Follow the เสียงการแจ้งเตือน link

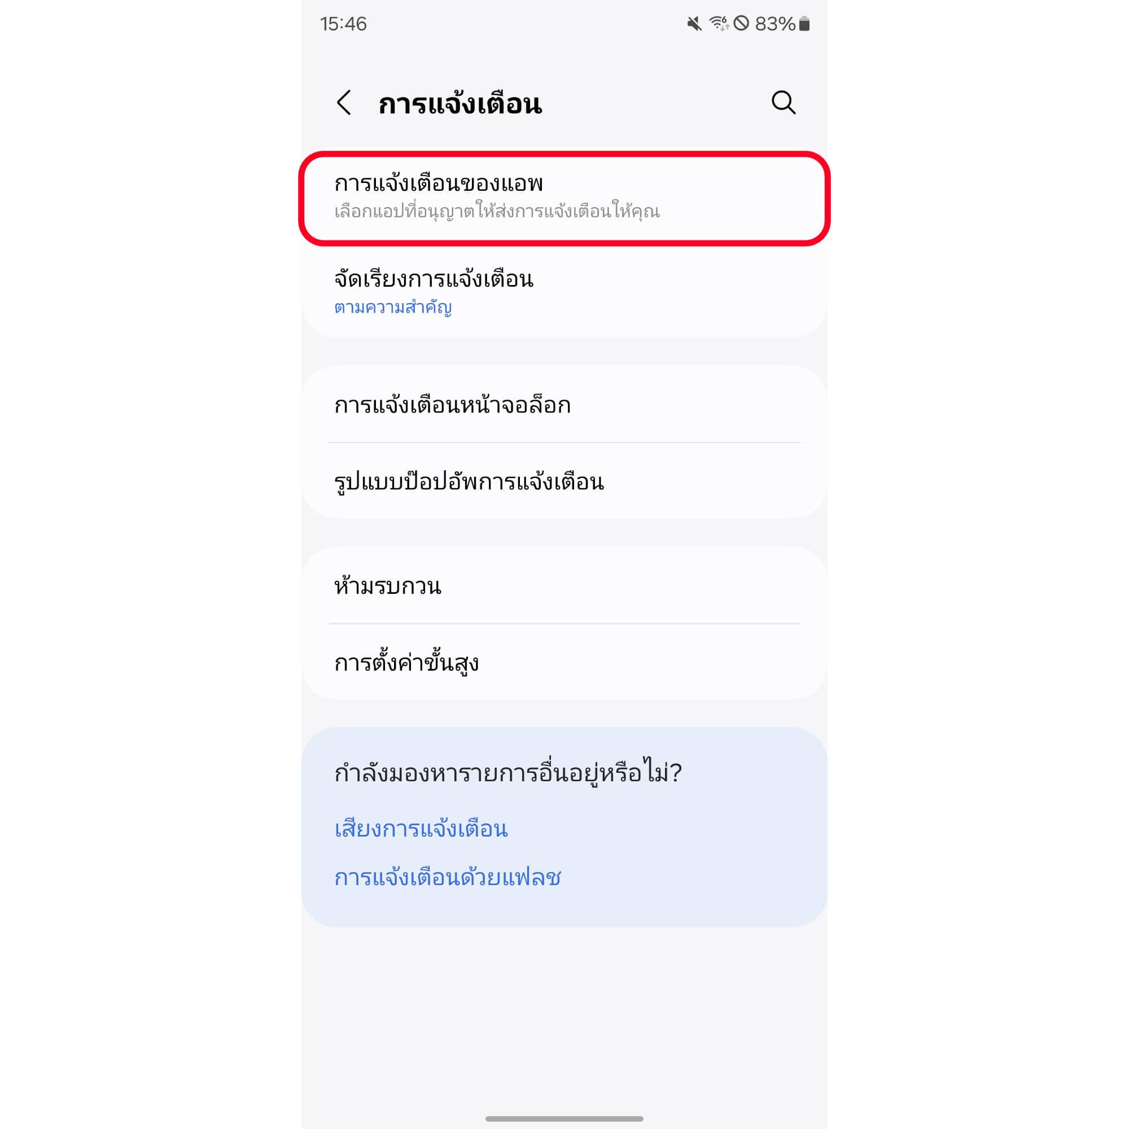pyautogui.click(x=421, y=829)
